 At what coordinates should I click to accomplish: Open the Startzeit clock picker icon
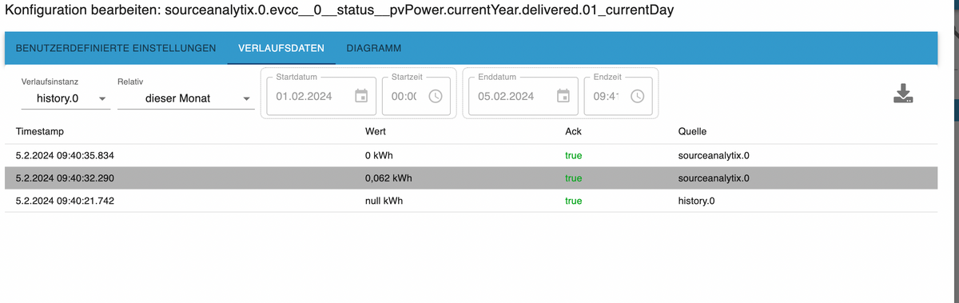436,96
